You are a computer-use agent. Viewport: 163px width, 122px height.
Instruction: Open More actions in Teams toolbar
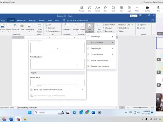click(137, 9)
